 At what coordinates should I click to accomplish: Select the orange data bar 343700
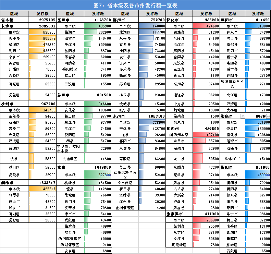[x=42, y=110]
